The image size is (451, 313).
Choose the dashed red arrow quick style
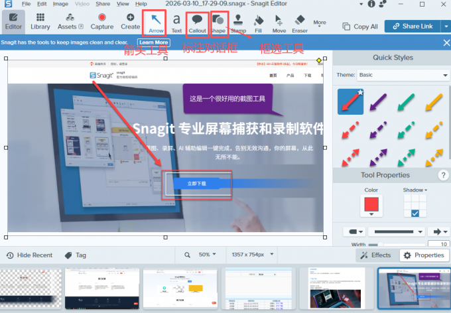pos(350,130)
